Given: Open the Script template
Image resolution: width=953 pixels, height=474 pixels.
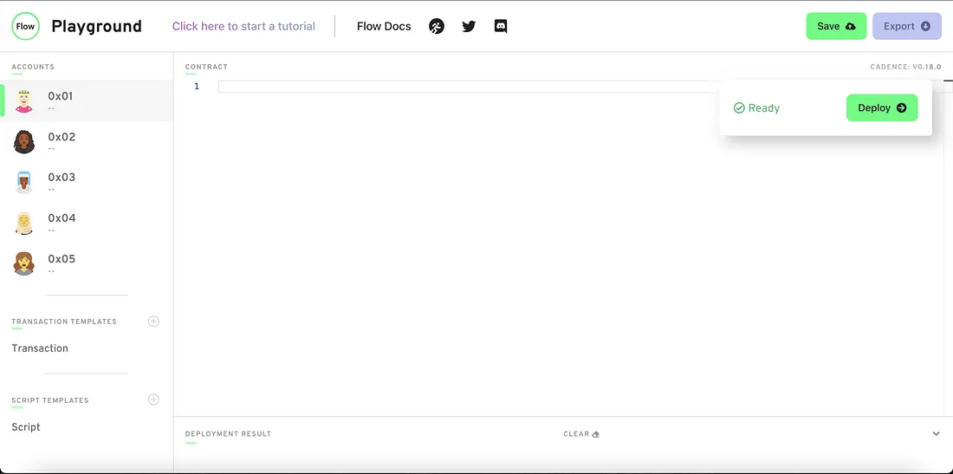Looking at the screenshot, I should [x=26, y=427].
